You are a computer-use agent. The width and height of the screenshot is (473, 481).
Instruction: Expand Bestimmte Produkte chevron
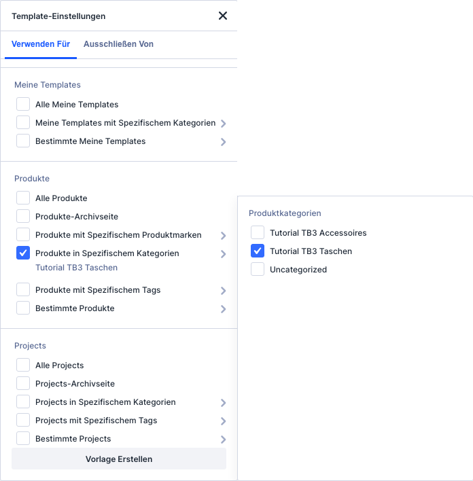(224, 309)
